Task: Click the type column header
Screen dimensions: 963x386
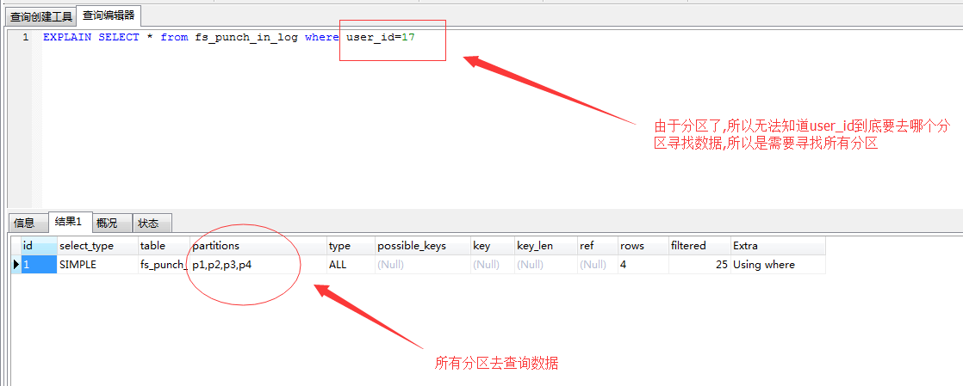Action: [x=351, y=246]
